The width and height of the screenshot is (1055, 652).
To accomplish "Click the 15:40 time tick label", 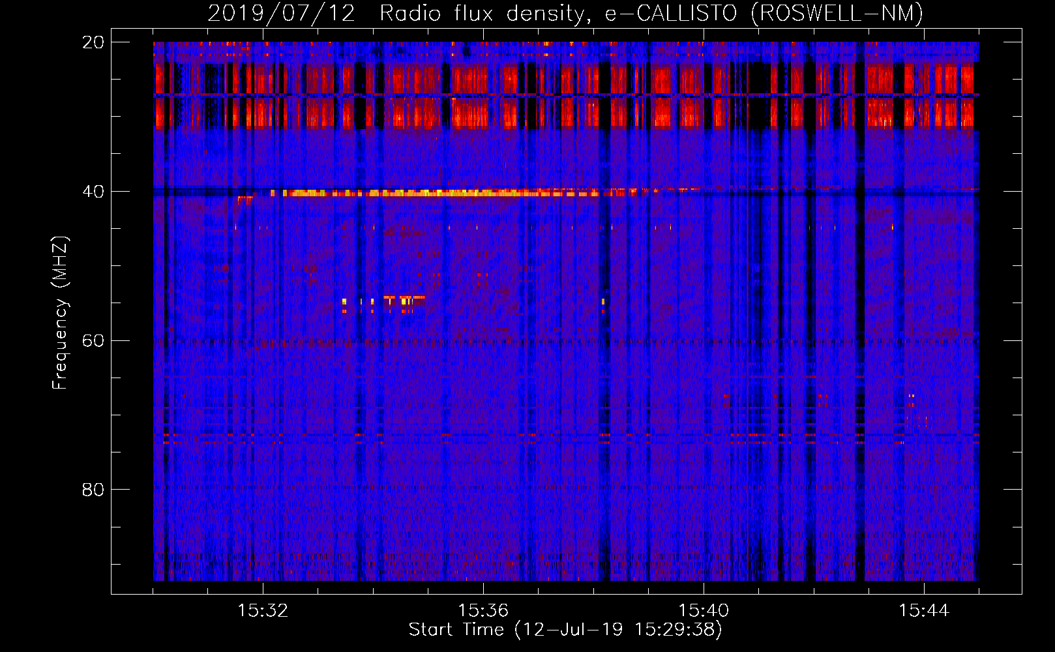I will 704,611.
